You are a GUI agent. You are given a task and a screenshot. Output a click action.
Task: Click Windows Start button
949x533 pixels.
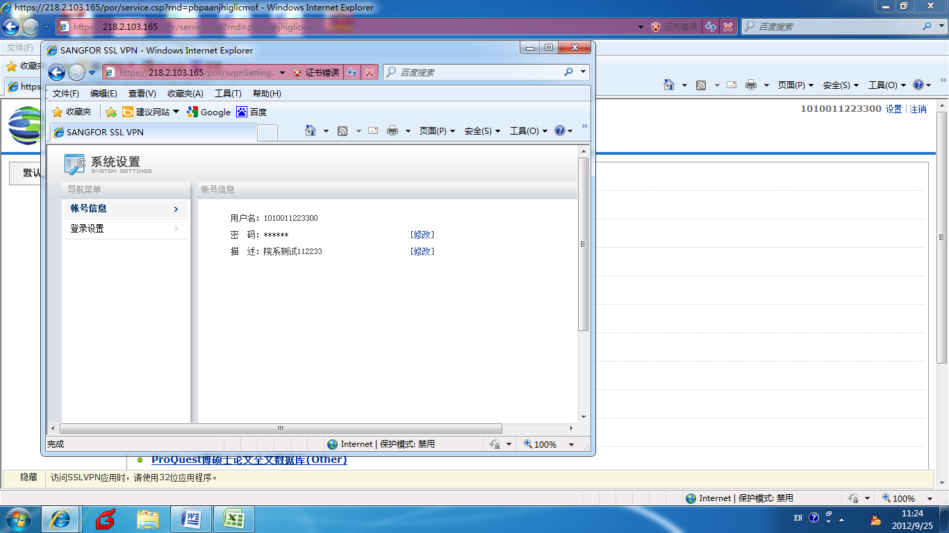[x=18, y=518]
